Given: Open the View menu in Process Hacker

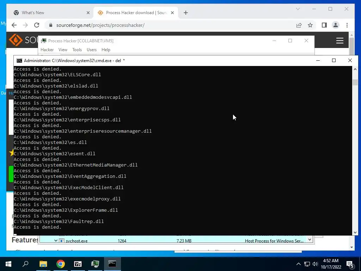Looking at the screenshot, I should (63, 50).
